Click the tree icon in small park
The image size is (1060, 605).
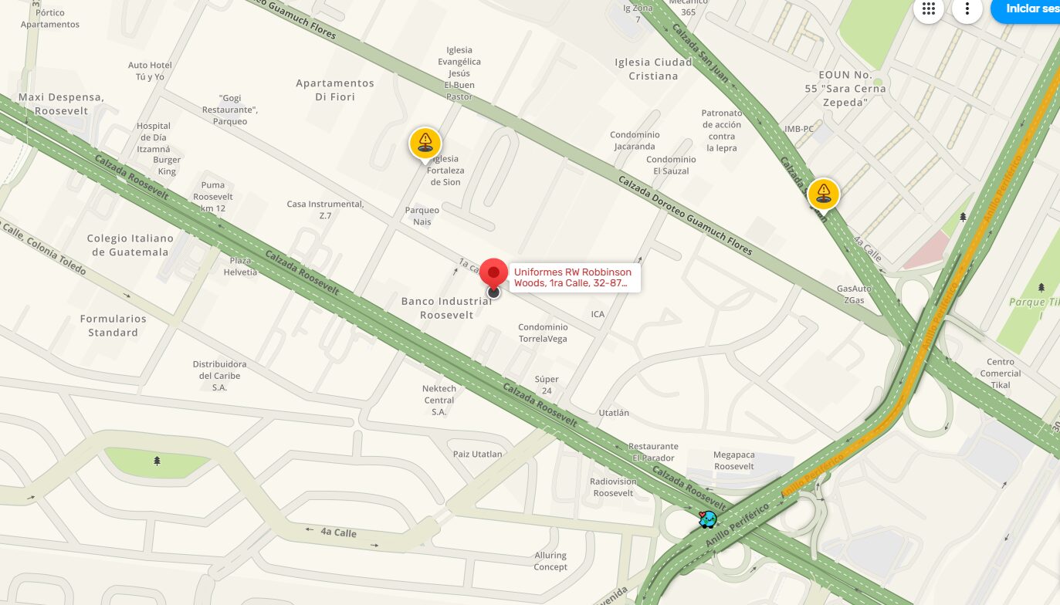pyautogui.click(x=157, y=461)
